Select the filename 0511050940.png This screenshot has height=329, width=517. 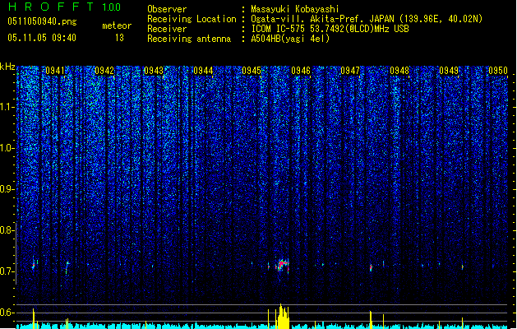(42, 22)
